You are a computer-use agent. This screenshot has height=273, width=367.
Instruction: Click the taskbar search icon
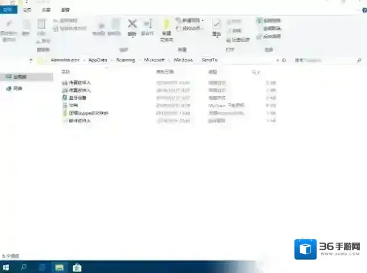tap(24, 267)
